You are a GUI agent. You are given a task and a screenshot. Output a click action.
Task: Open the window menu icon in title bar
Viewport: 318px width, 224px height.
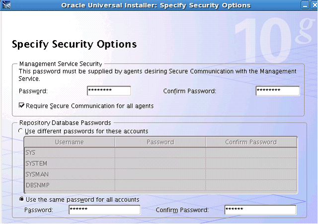[x=7, y=5]
